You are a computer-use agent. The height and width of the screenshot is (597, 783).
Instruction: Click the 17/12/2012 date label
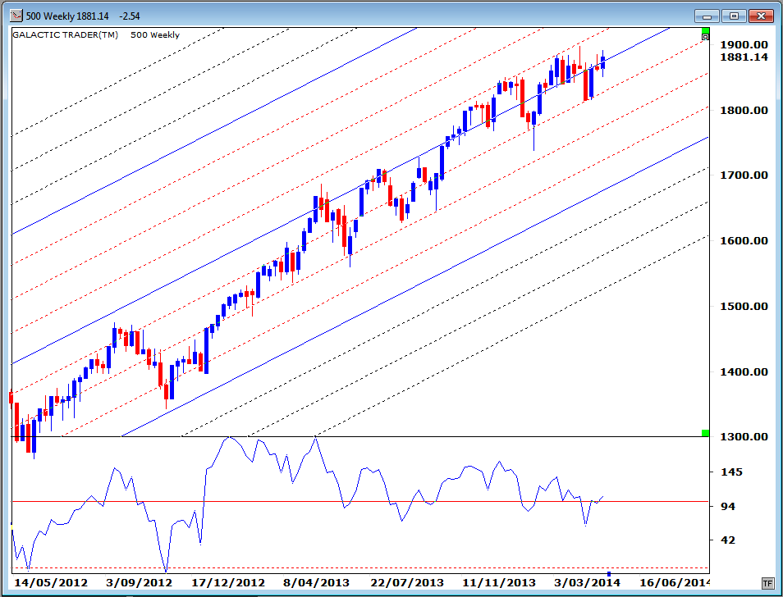click(x=228, y=582)
